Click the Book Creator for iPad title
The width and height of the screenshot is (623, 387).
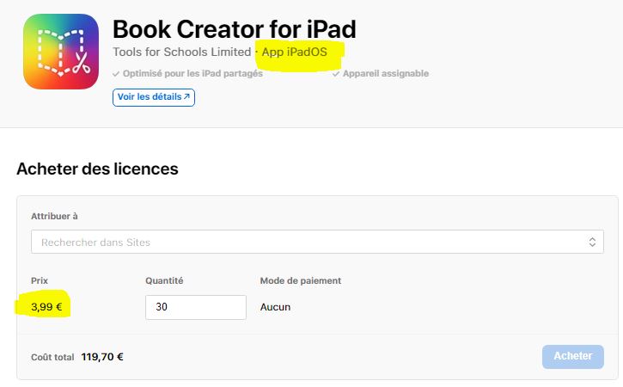coord(234,29)
